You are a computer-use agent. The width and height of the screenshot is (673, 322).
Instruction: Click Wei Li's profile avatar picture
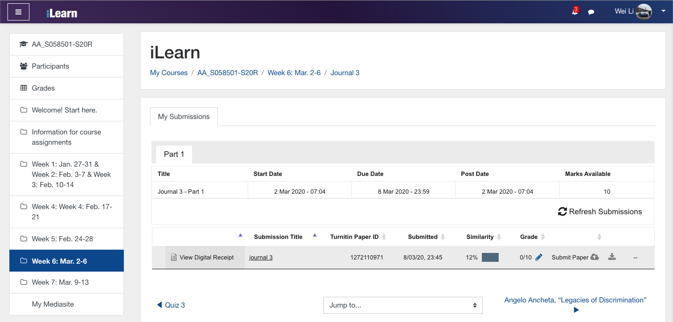click(644, 12)
